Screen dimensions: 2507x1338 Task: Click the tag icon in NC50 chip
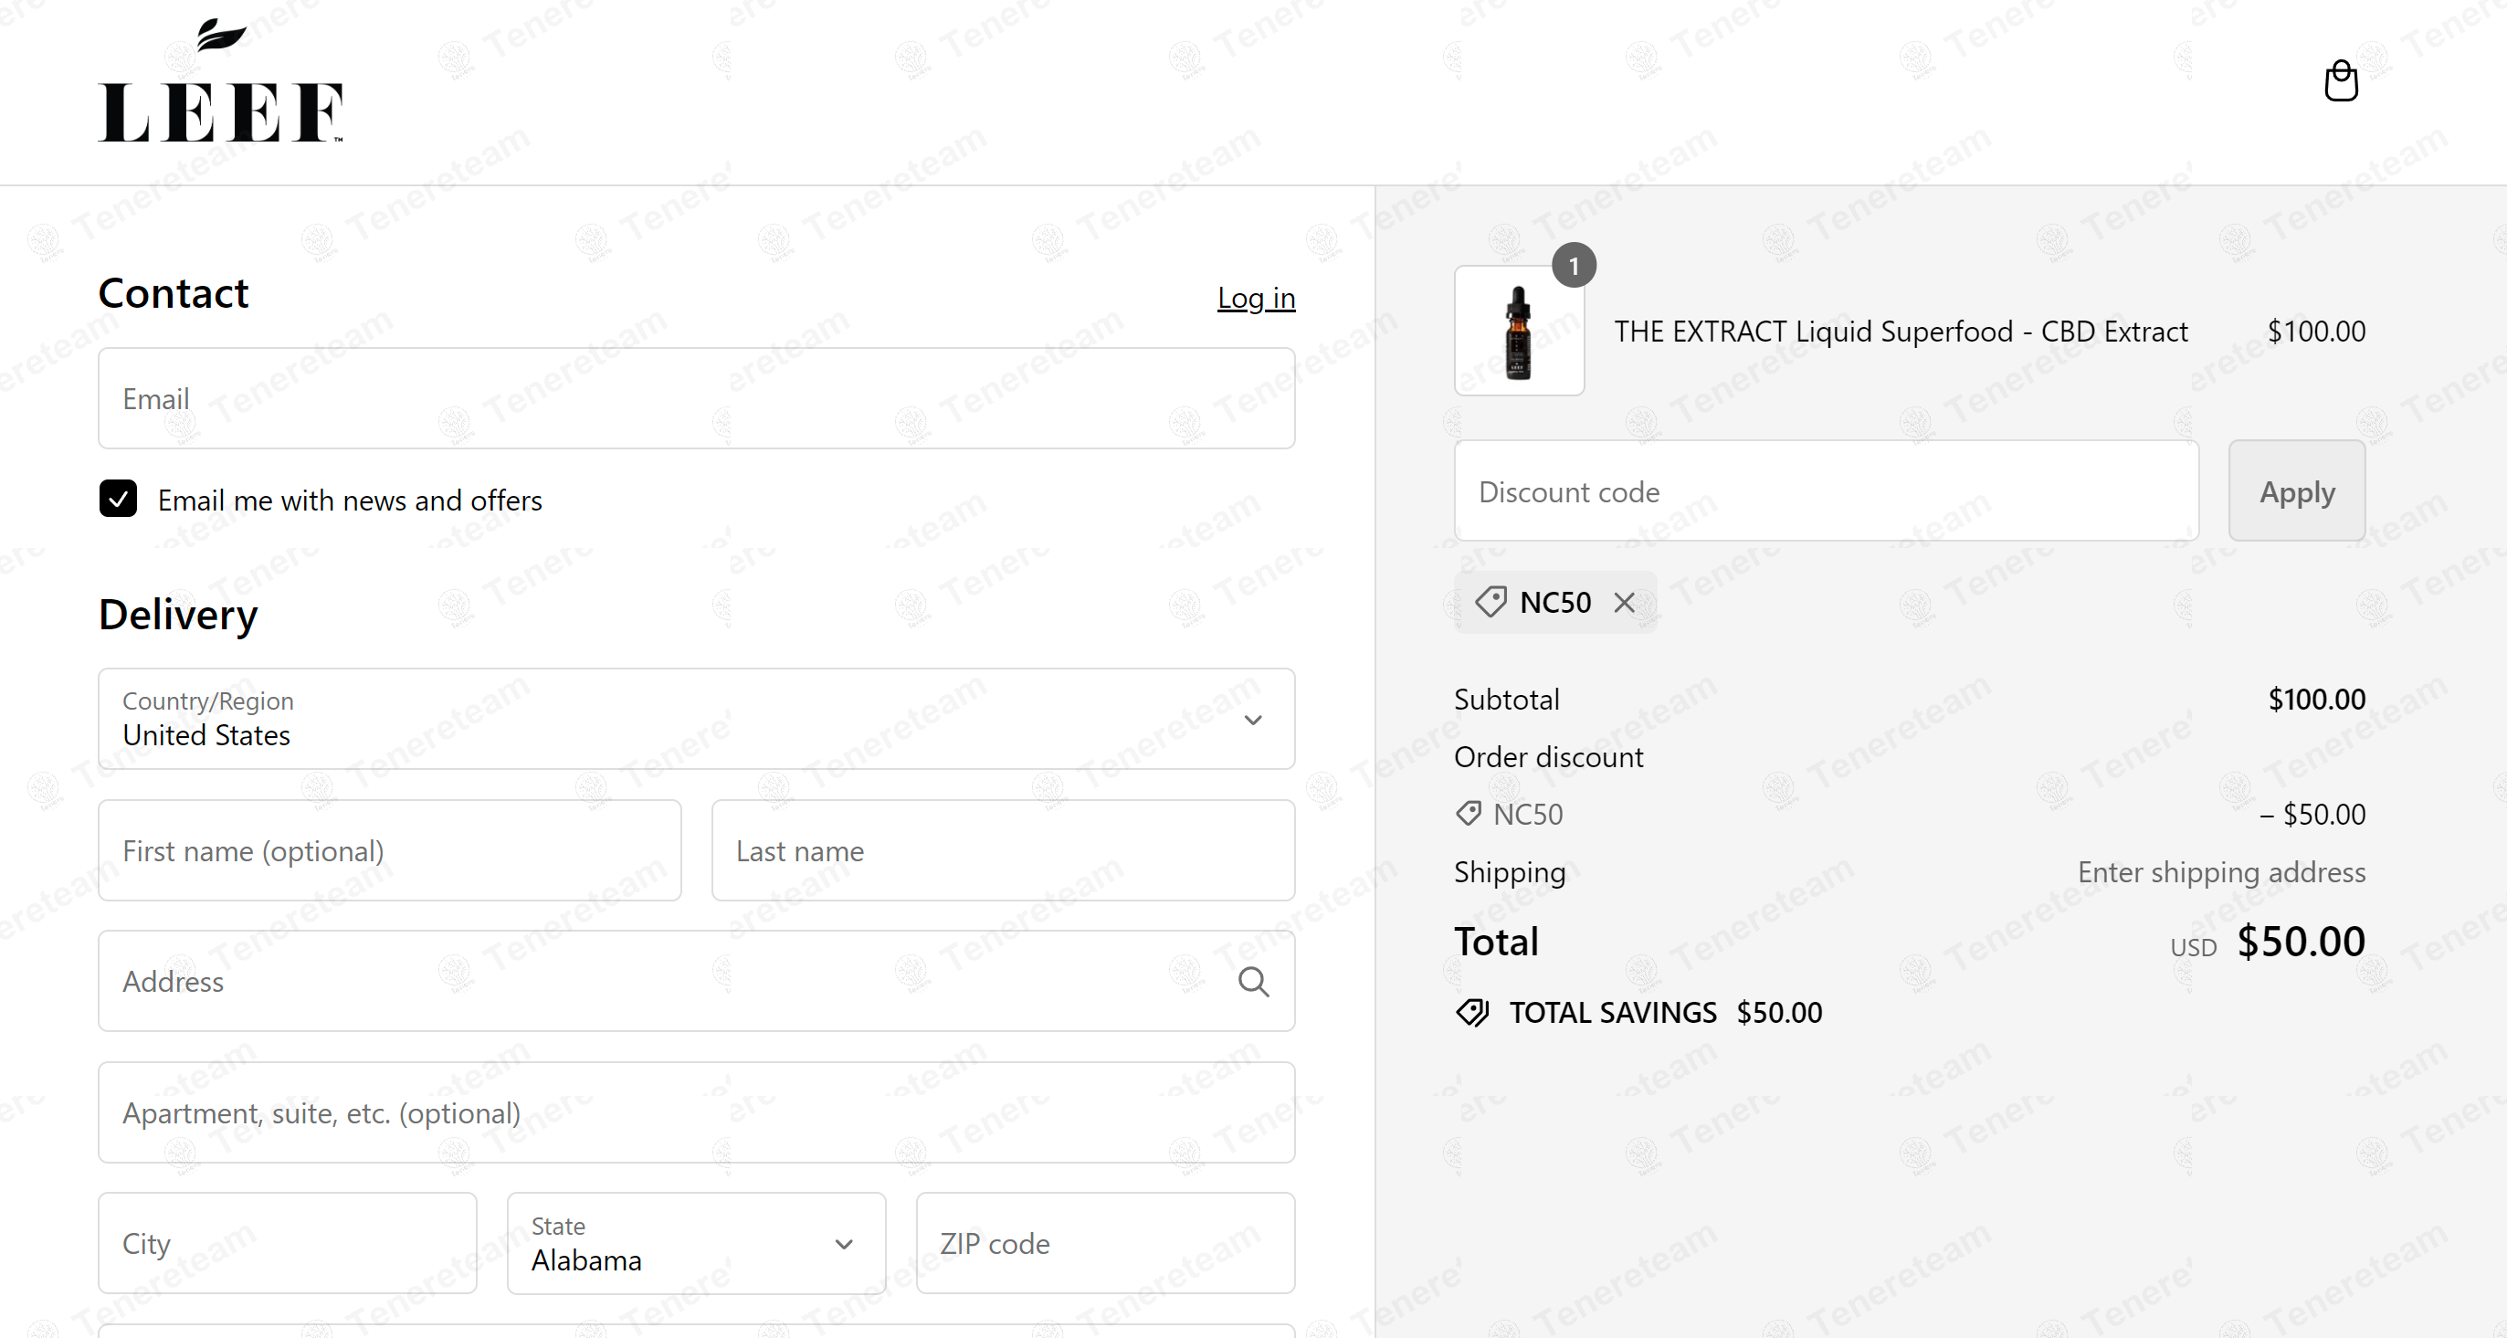tap(1490, 603)
